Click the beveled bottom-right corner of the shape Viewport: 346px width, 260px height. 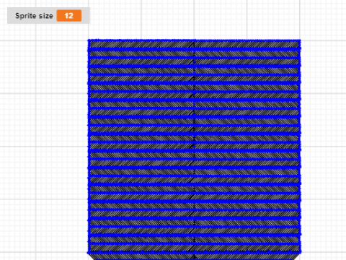click(296, 256)
